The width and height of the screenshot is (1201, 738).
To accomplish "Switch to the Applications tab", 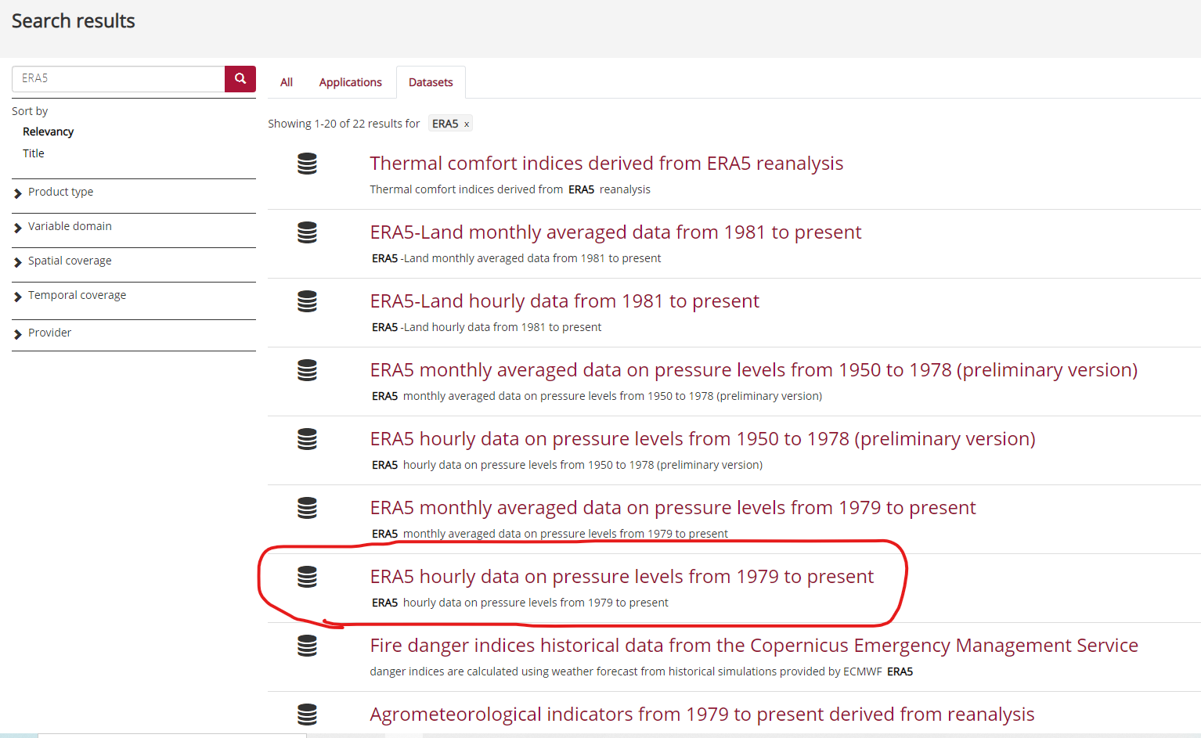I will point(350,81).
